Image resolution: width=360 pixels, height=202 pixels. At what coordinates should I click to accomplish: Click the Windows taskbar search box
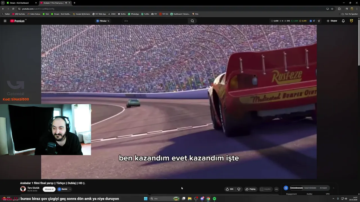point(165,199)
